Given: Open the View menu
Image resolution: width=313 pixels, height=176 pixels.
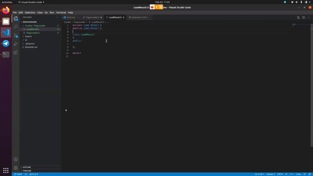Looking at the screenshot, I should click(x=40, y=13).
